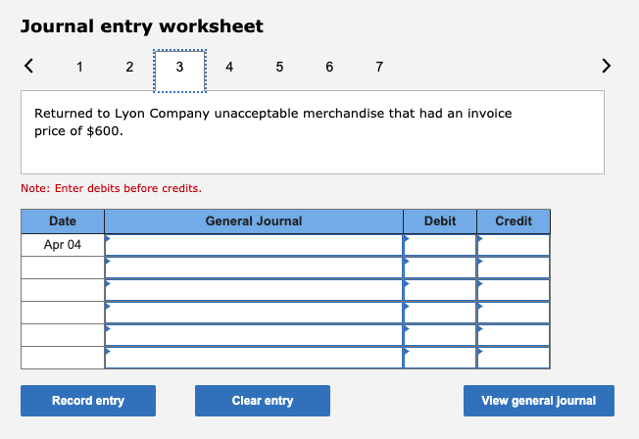Click the fifth row Credit cell

coord(514,335)
